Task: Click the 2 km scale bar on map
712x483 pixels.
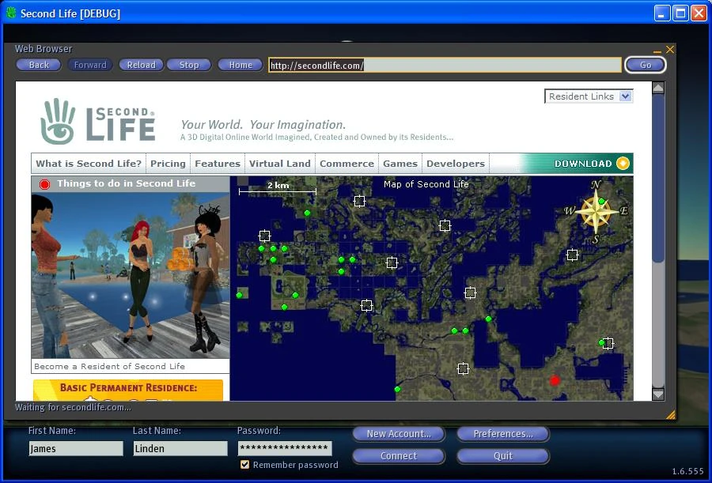Action: [278, 188]
